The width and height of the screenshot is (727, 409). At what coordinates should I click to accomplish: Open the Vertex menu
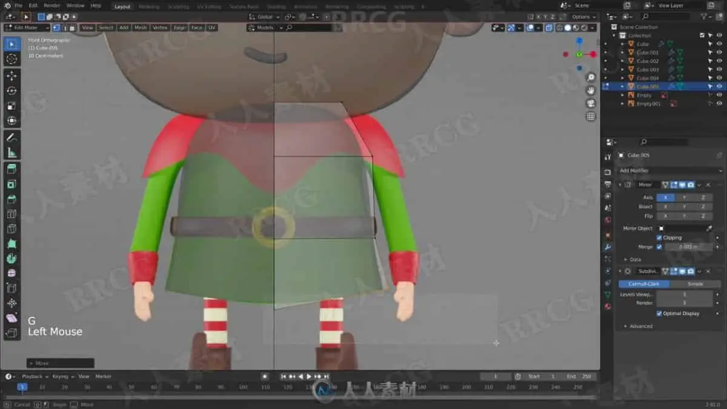coord(160,27)
